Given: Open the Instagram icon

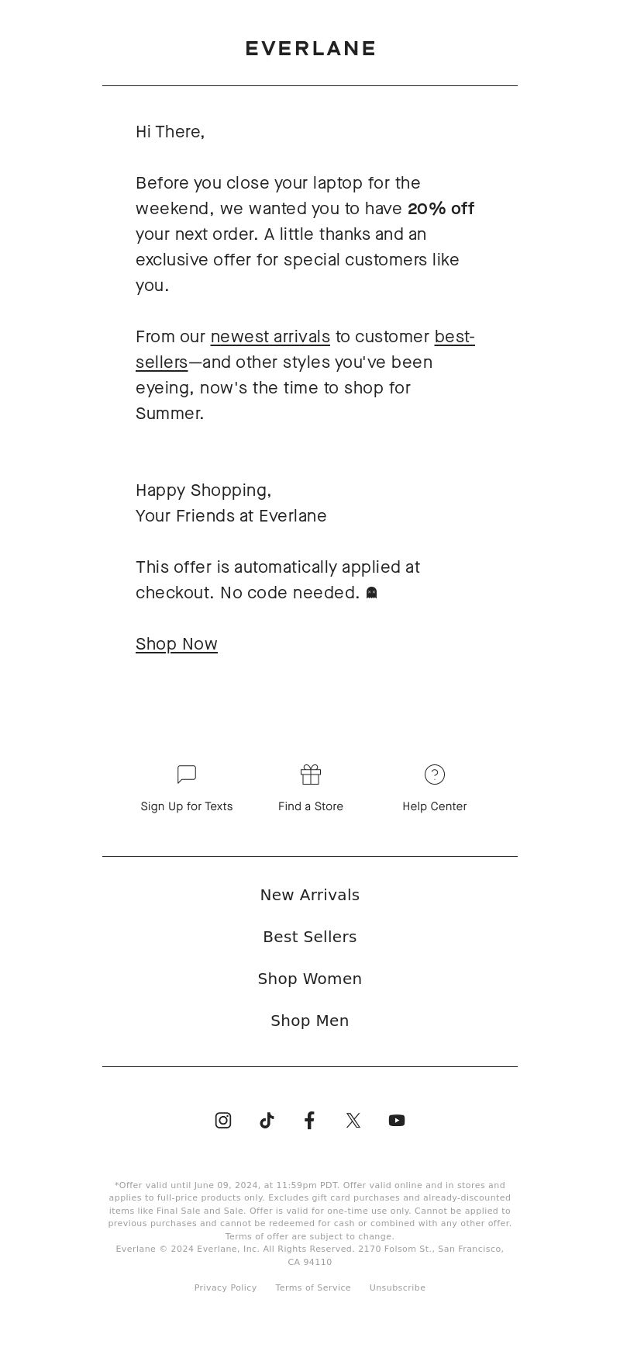Looking at the screenshot, I should tap(223, 1120).
